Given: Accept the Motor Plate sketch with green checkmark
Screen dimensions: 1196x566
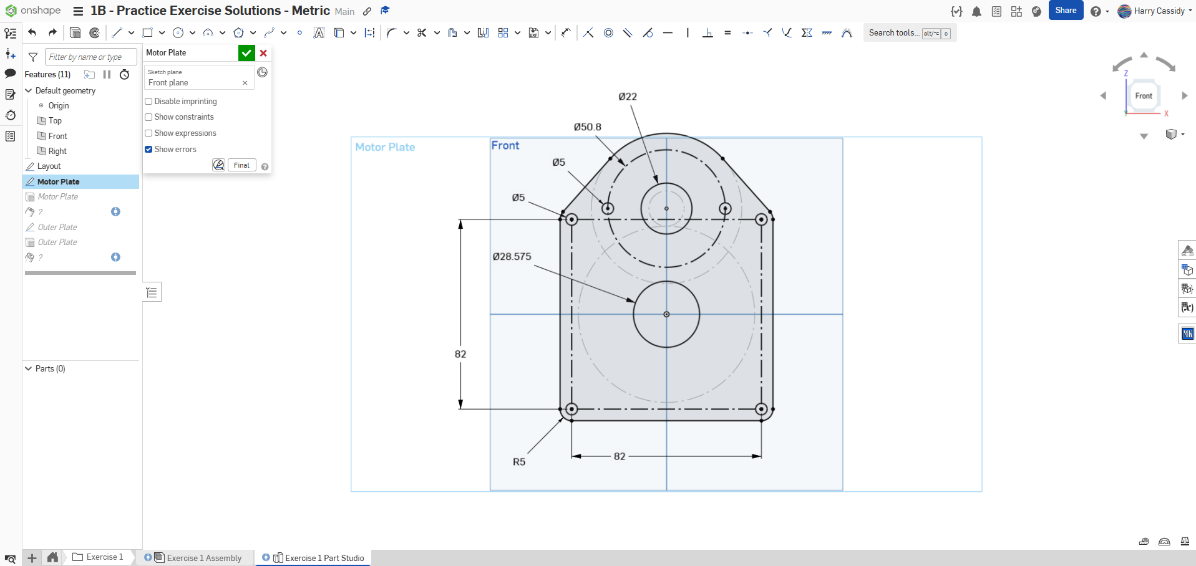Looking at the screenshot, I should 246,53.
